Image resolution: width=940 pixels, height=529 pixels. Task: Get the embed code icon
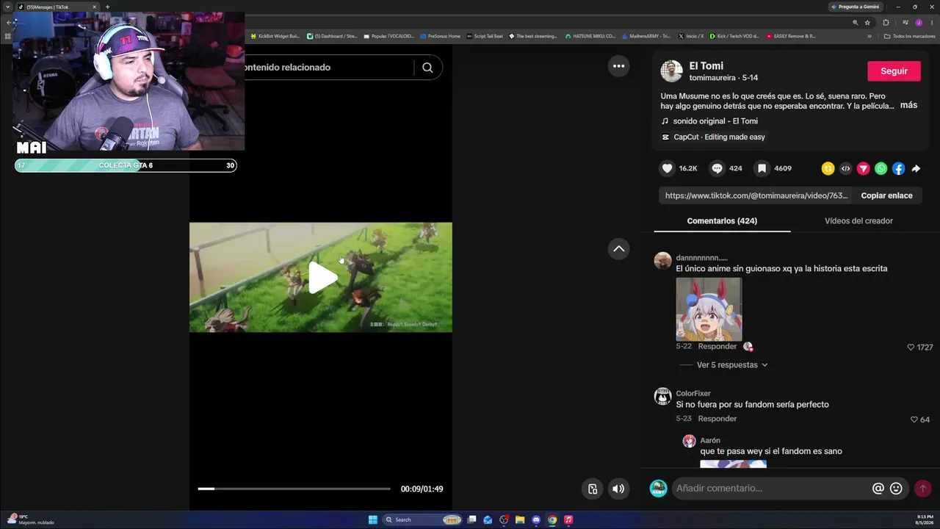[845, 168]
